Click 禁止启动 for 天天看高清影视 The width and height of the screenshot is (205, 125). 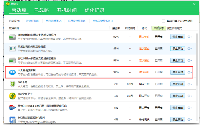click(178, 72)
